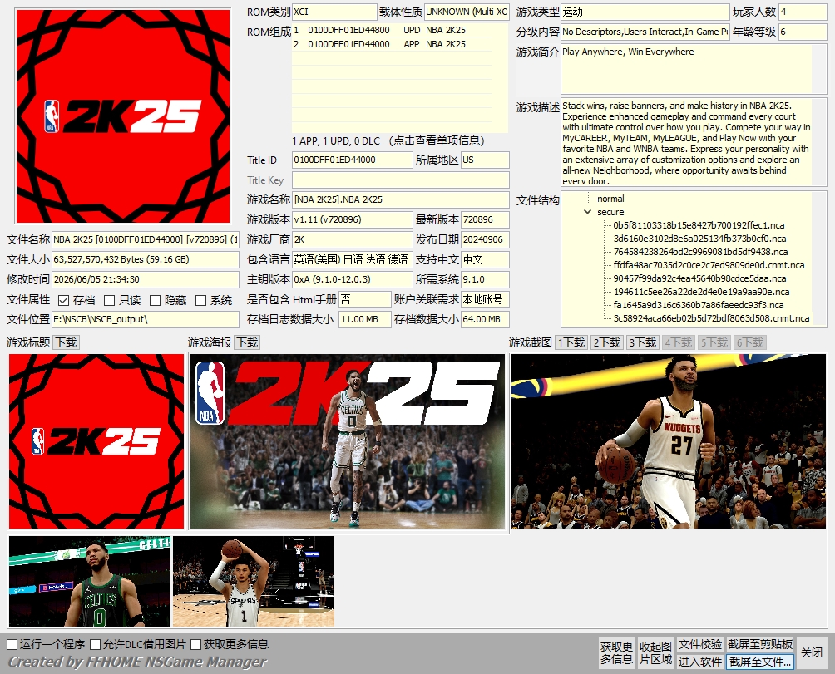Select the UPD row in ROM组成 list
The image size is (835, 674).
pyautogui.click(x=392, y=30)
